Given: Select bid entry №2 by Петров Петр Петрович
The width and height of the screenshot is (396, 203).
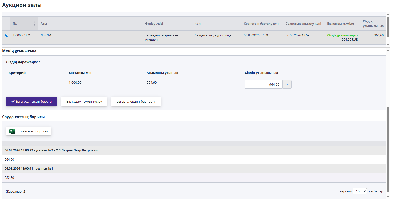Looking at the screenshot, I should click(51, 150).
